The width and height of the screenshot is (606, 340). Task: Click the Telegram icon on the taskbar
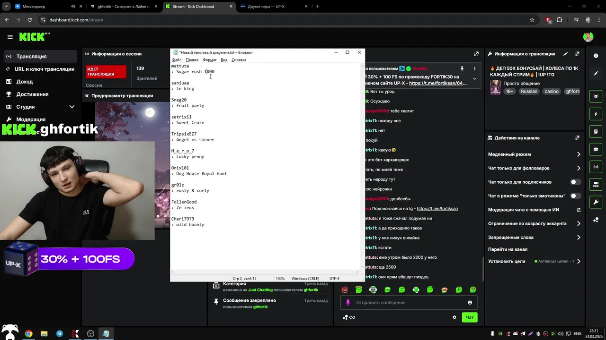pyautogui.click(x=60, y=333)
